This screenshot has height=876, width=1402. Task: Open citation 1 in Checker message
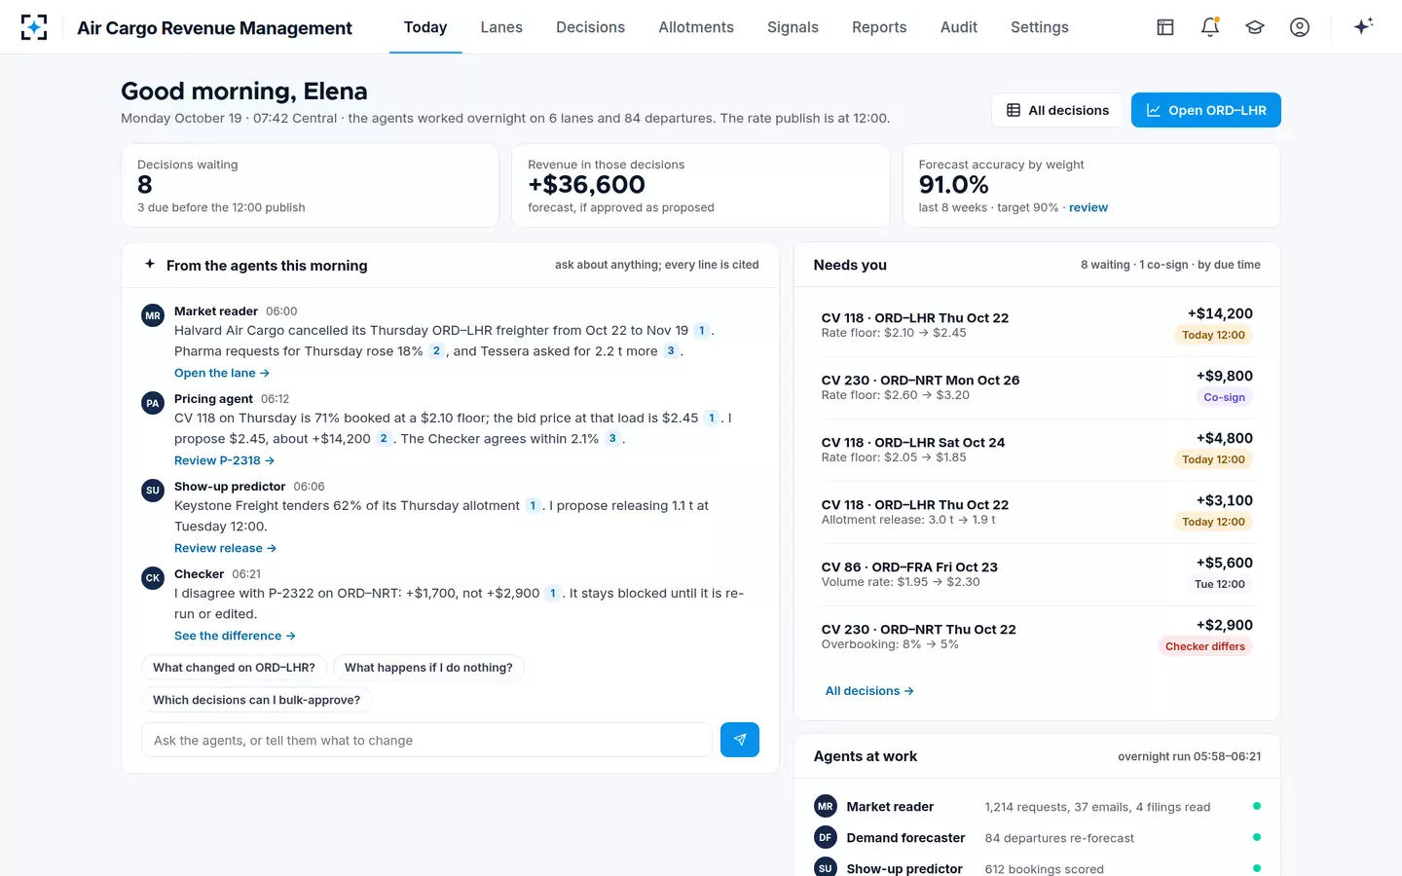[553, 593]
